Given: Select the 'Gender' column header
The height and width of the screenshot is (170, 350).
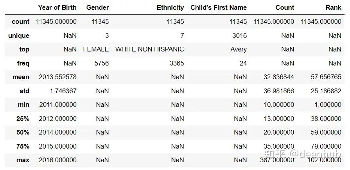Looking at the screenshot, I should 97,7.
